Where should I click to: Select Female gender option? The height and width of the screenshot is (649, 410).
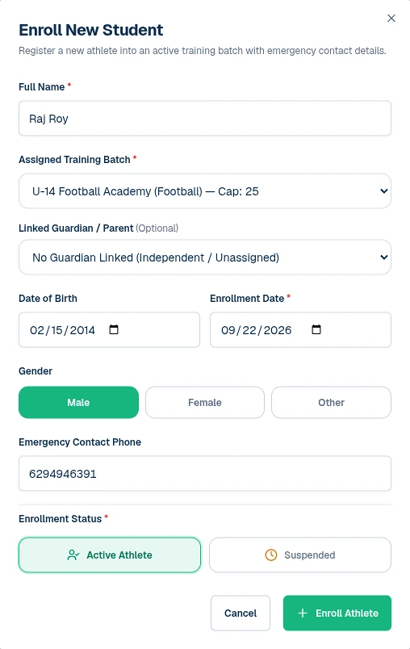[205, 402]
